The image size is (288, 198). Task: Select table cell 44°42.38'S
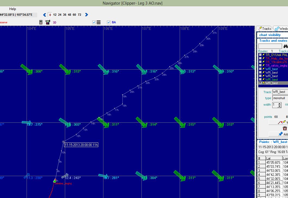click(274, 174)
